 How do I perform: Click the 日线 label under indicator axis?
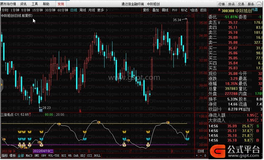201,151
